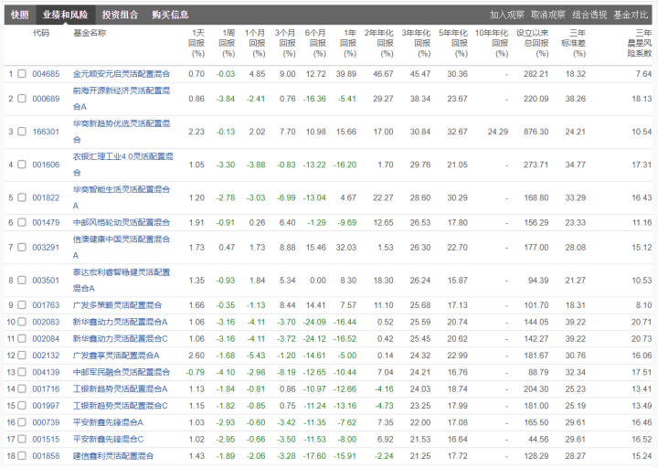Tick the checkbox for fund 002132

tap(22, 356)
